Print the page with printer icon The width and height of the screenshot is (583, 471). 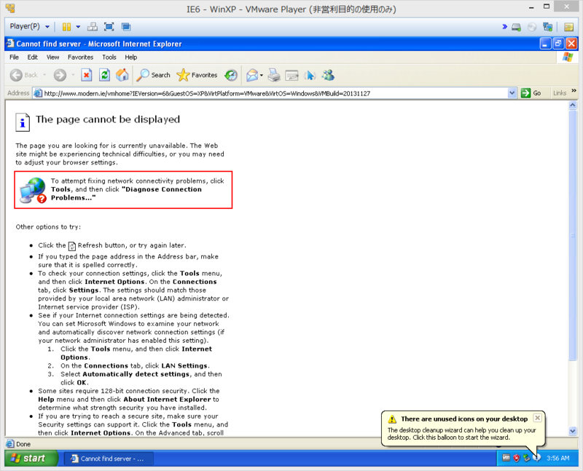point(274,75)
